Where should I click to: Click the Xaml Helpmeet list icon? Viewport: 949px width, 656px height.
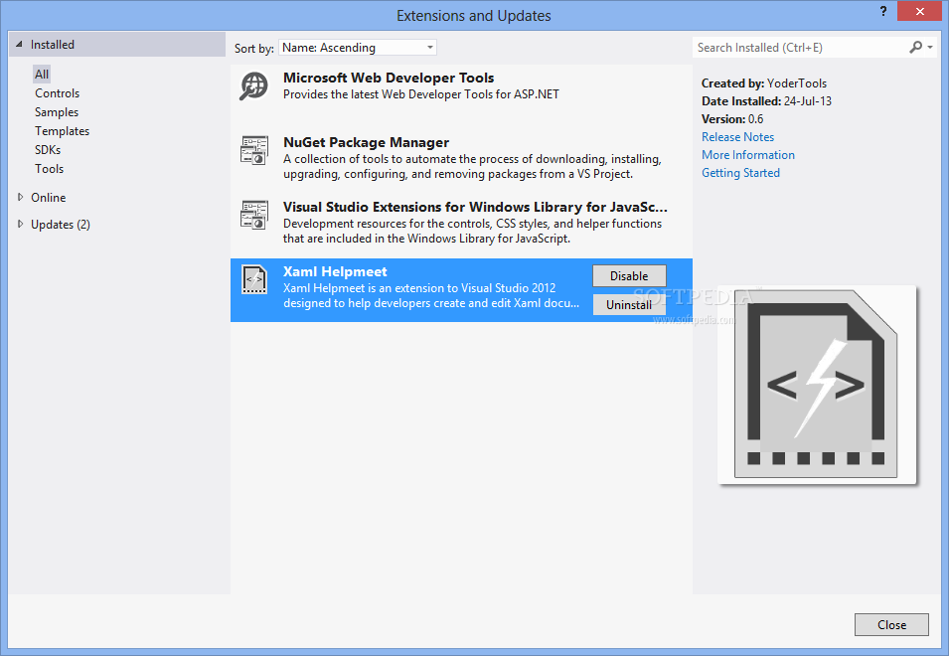pos(254,279)
